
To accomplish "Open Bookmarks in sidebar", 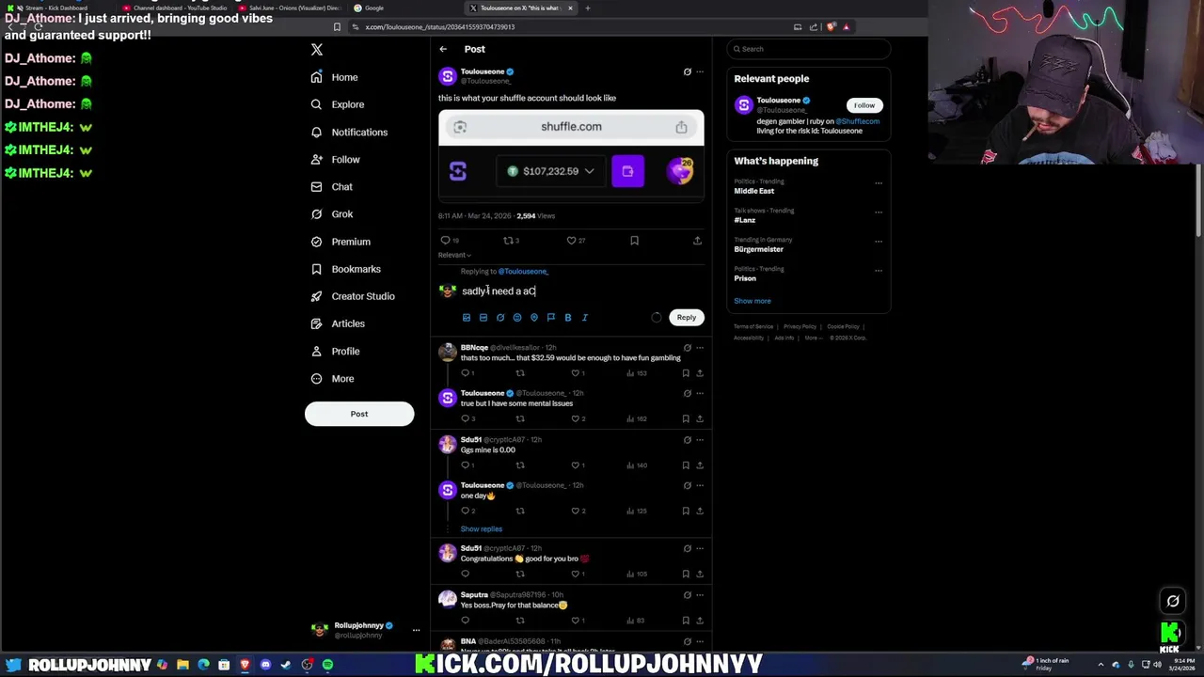I will click(x=345, y=269).
